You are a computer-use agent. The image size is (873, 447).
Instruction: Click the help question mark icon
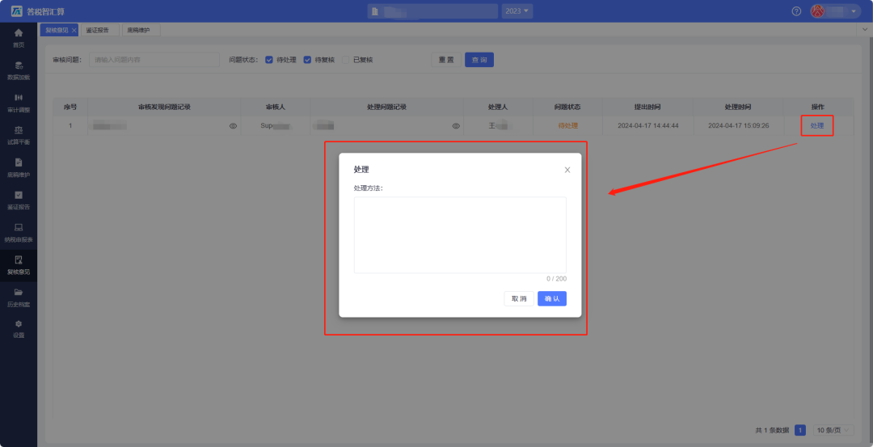point(797,11)
